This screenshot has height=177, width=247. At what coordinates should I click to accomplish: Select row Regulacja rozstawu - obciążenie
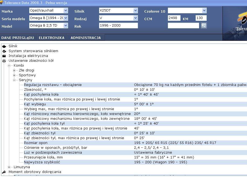pos(135,85)
